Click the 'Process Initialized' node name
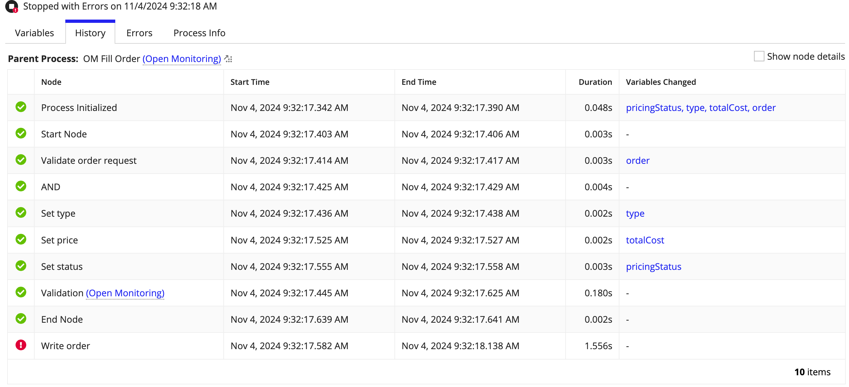 pyautogui.click(x=79, y=108)
